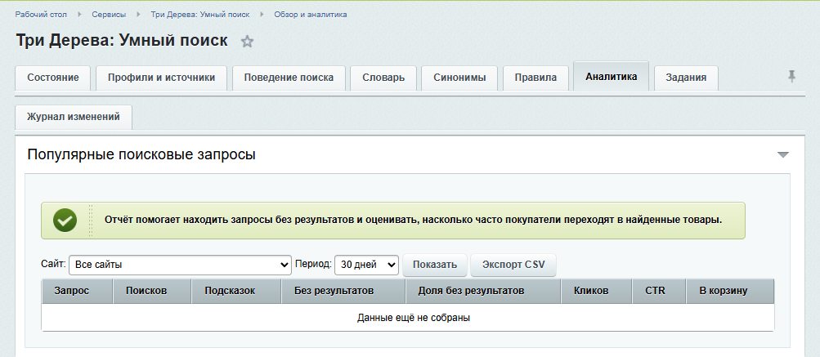Image resolution: width=820 pixels, height=357 pixels.
Task: Click the green checkmark info icon
Action: coord(65,221)
